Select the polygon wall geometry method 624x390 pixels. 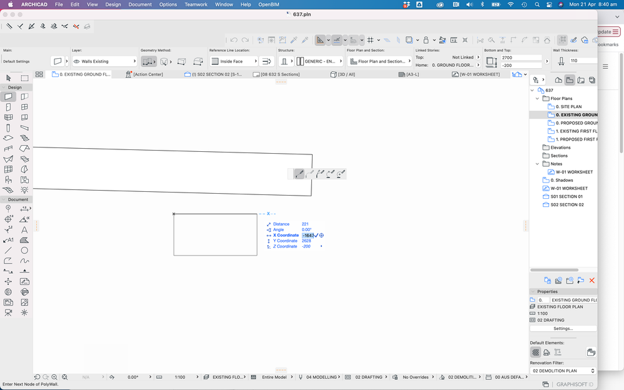pyautogui.click(x=198, y=61)
